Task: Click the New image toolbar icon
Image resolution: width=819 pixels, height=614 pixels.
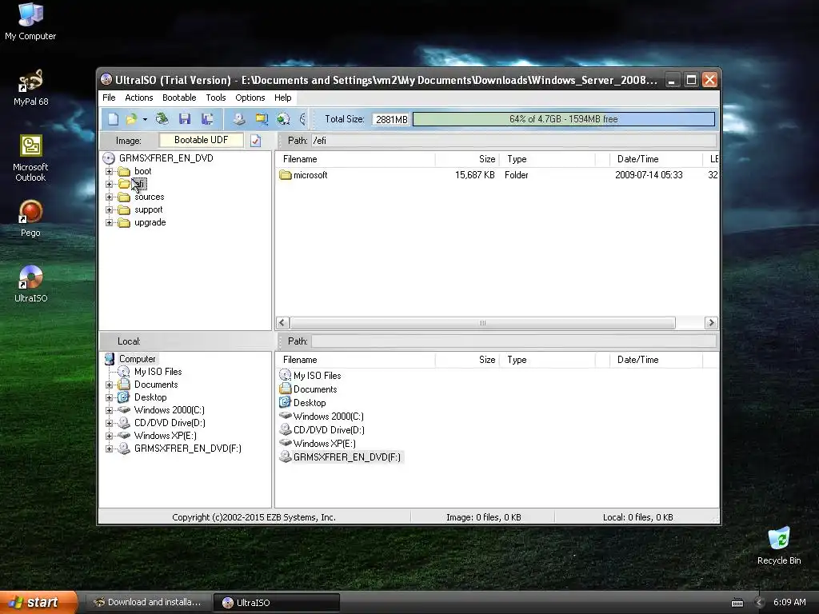Action: [113, 119]
